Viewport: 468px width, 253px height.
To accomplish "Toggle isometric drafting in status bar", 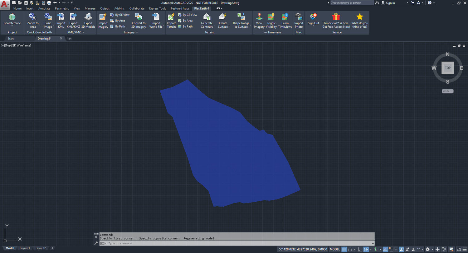I will pos(376,249).
